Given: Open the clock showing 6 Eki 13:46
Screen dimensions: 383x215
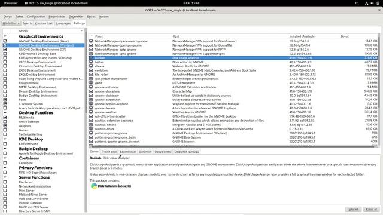Looking at the screenshot, I should [x=191, y=3].
